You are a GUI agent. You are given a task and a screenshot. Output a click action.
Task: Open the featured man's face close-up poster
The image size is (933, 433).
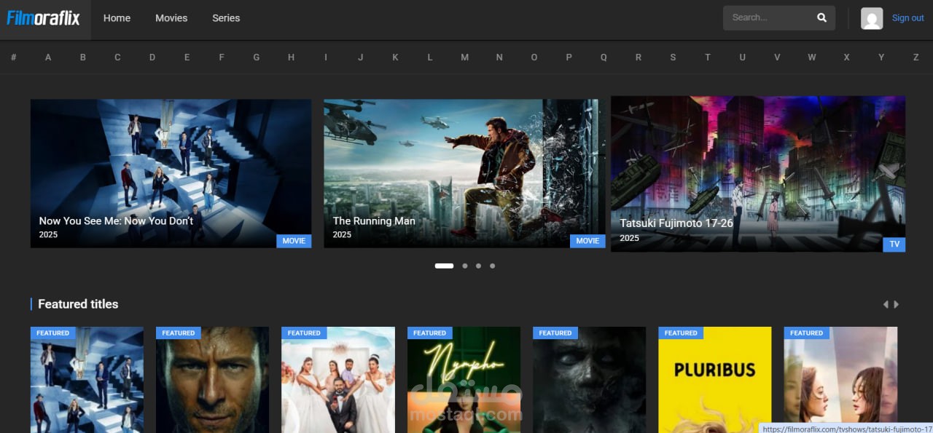coord(212,380)
